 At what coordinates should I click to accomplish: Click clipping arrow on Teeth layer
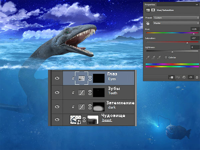(73, 92)
